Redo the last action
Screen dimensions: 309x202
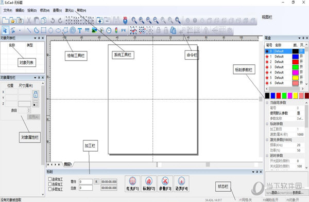pyautogui.click(x=60, y=21)
